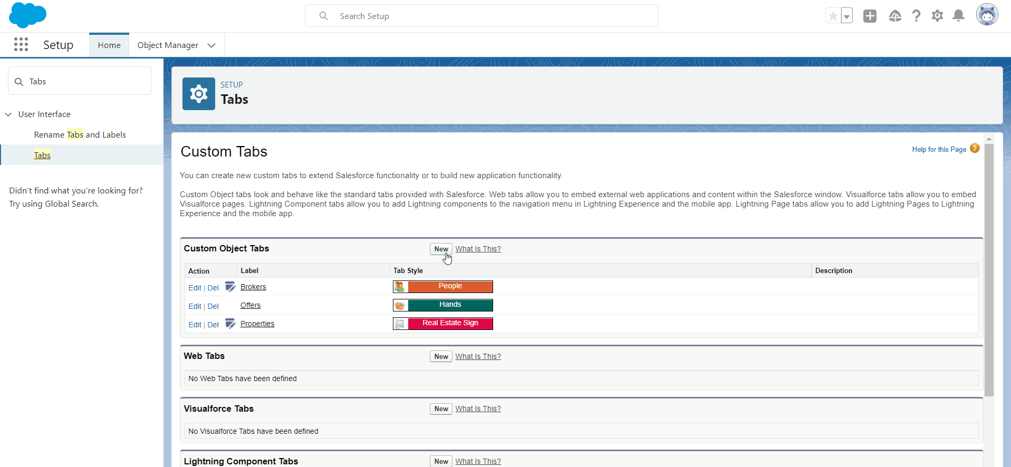Click the Hands tab style icon
Screen dimensions: 1011x467
[400, 305]
